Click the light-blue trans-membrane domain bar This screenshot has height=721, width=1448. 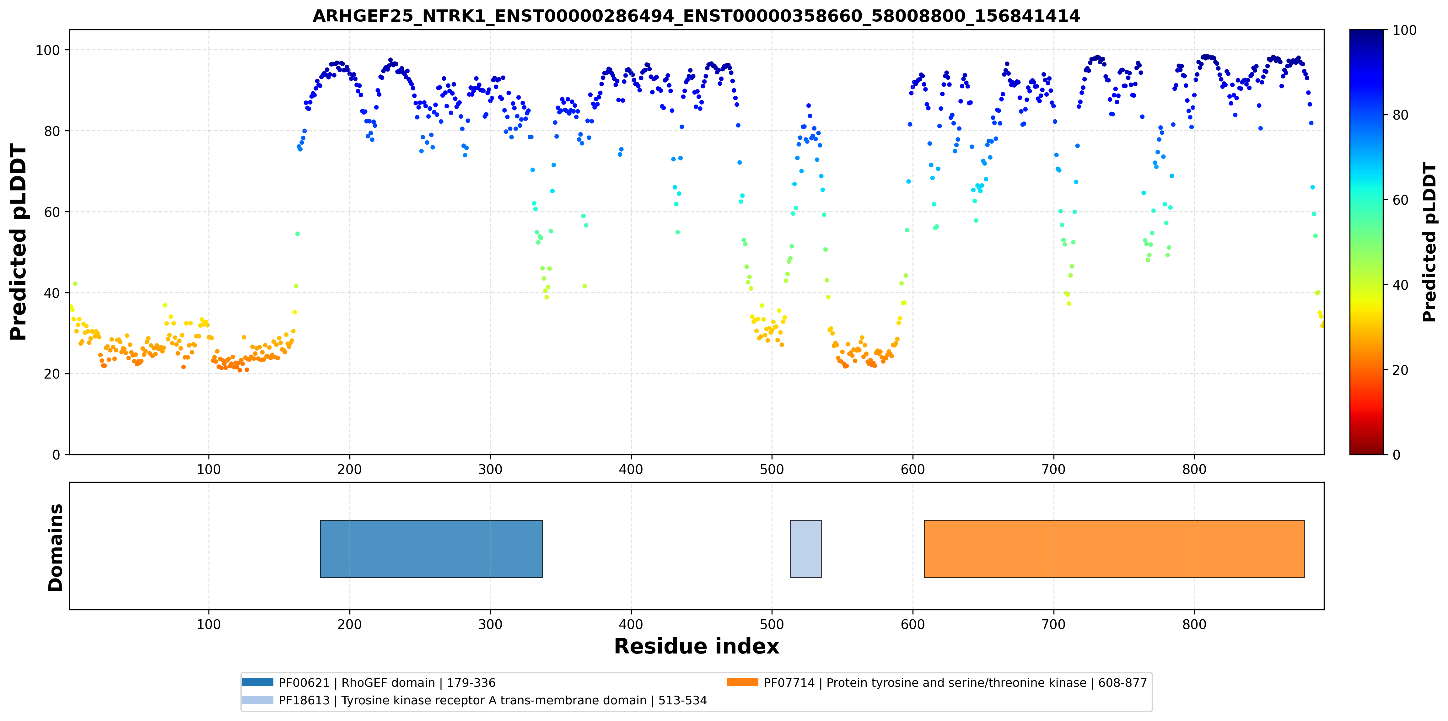805,548
